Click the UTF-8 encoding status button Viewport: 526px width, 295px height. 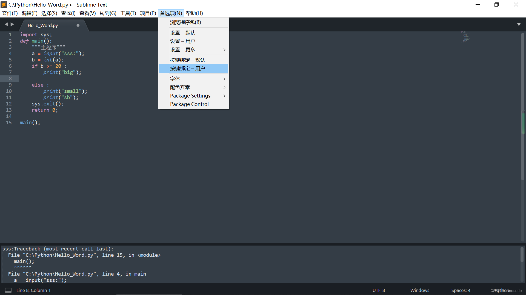pos(379,290)
